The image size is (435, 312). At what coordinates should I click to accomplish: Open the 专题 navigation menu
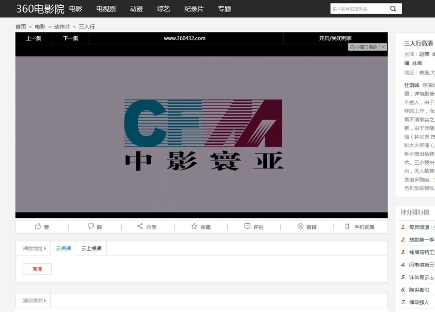pyautogui.click(x=224, y=9)
